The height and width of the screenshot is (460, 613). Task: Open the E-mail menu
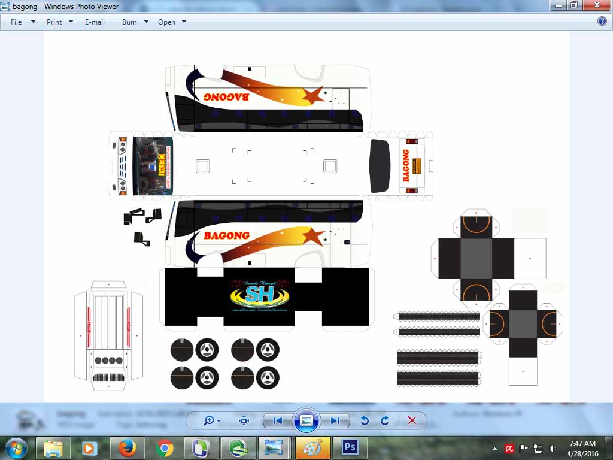pyautogui.click(x=94, y=22)
